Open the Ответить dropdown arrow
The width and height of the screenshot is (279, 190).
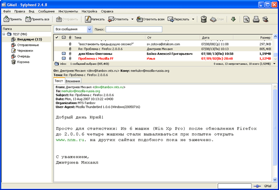[x=132, y=19]
